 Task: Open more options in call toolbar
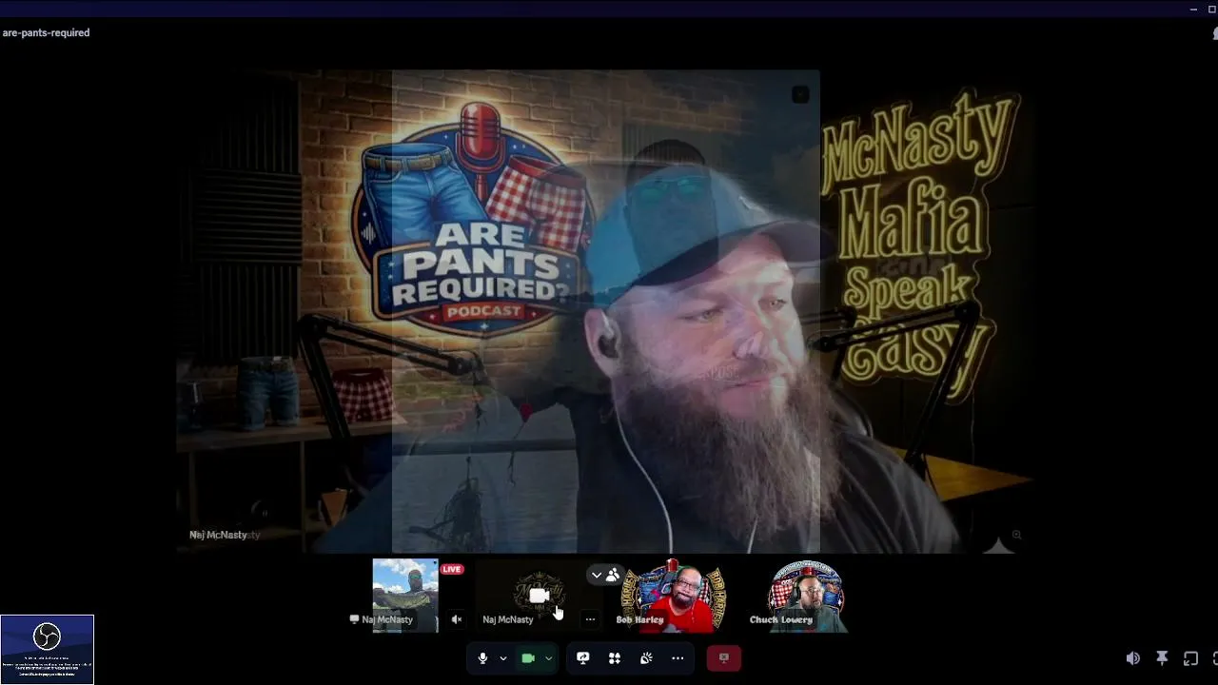click(678, 658)
